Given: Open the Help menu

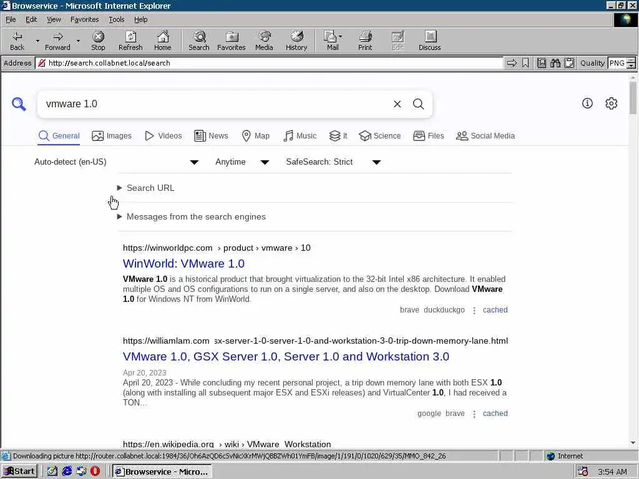Looking at the screenshot, I should [x=140, y=19].
